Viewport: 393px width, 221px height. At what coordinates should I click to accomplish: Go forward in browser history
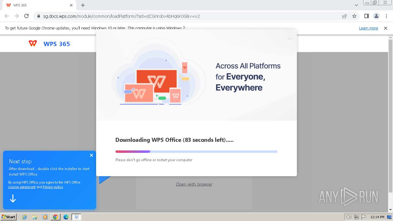[17, 16]
